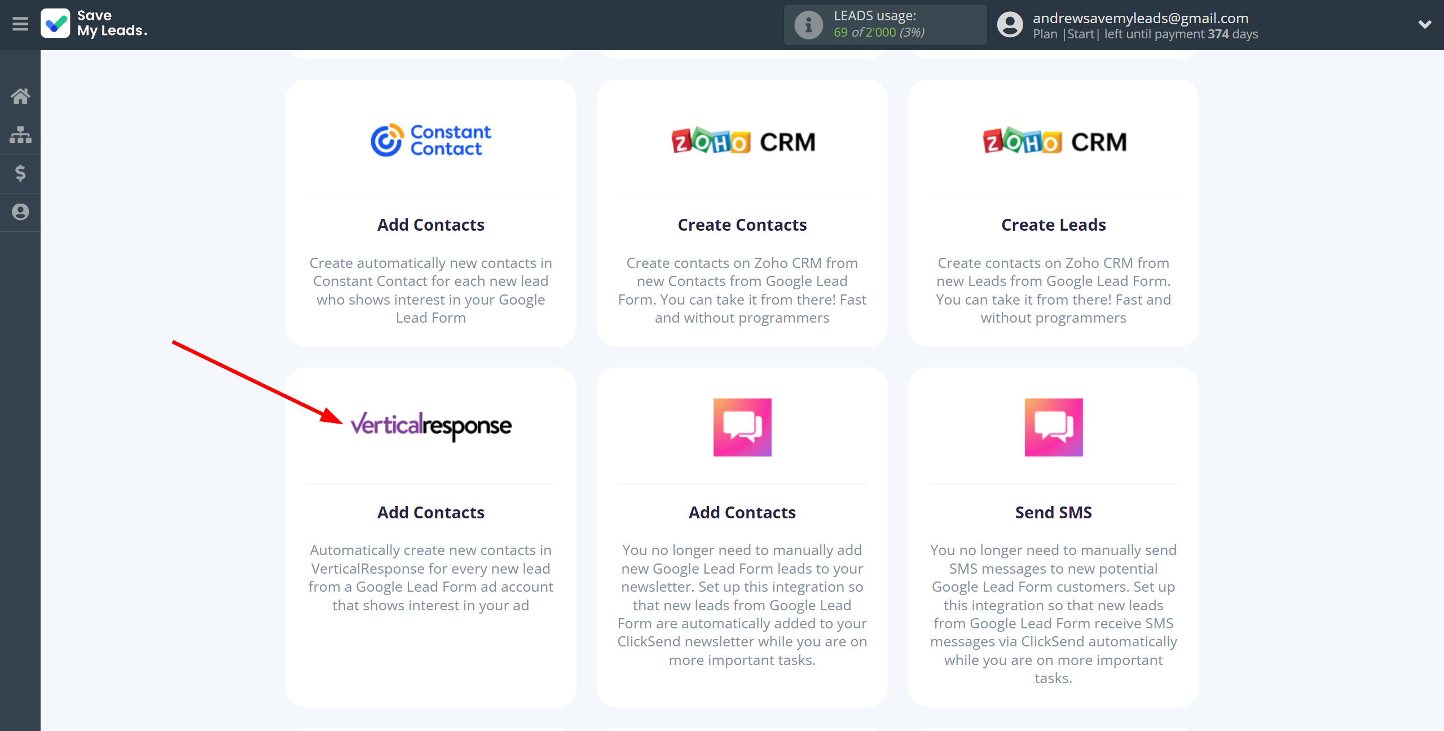Click the Save My Leads logo

[x=94, y=24]
